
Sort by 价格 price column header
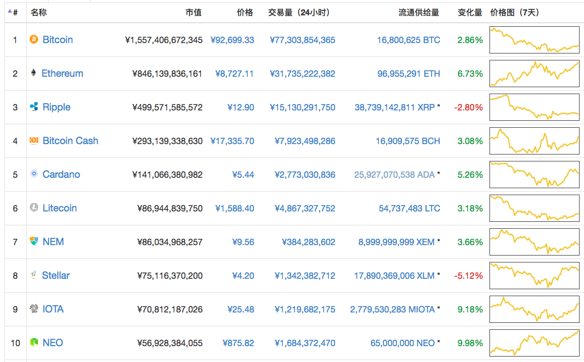point(245,12)
